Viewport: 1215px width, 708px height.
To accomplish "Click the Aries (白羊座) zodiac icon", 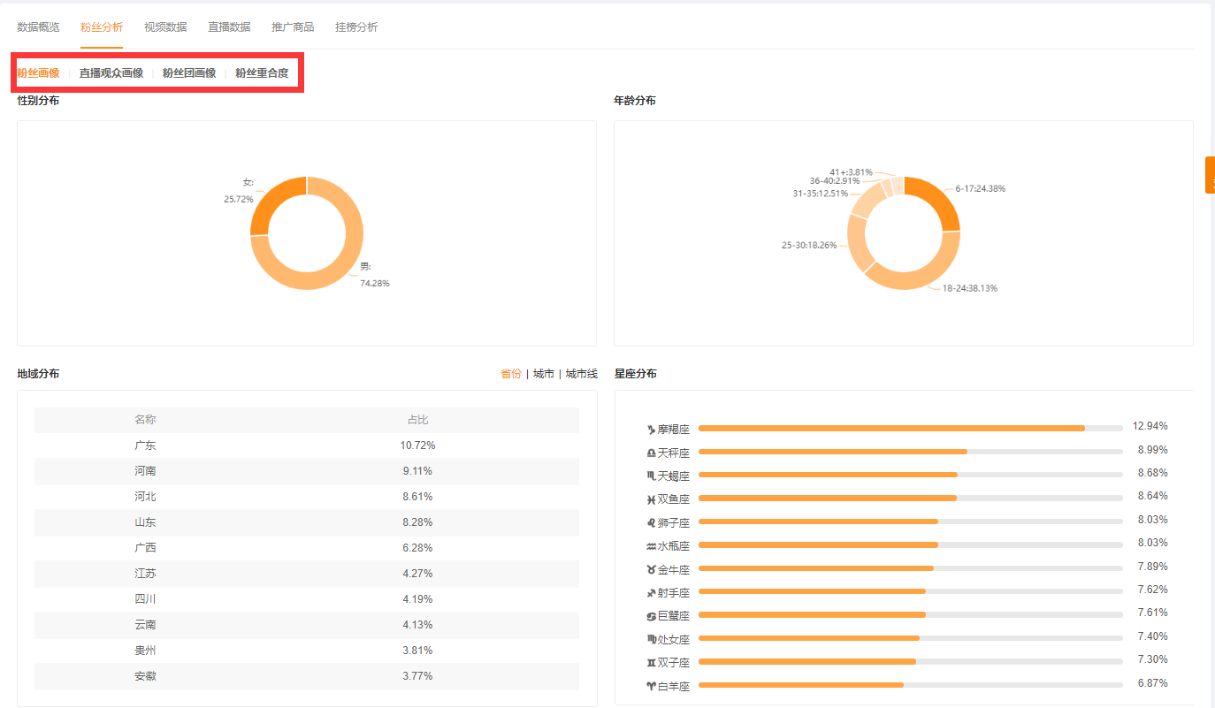I will [652, 685].
